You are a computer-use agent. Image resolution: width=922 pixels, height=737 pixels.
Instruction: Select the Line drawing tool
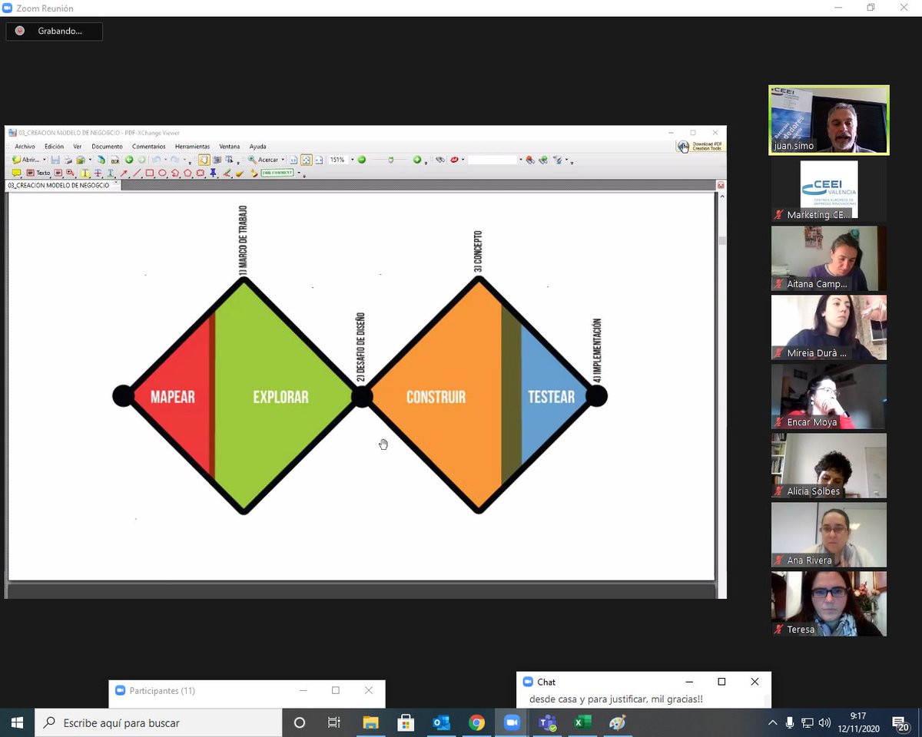click(137, 173)
